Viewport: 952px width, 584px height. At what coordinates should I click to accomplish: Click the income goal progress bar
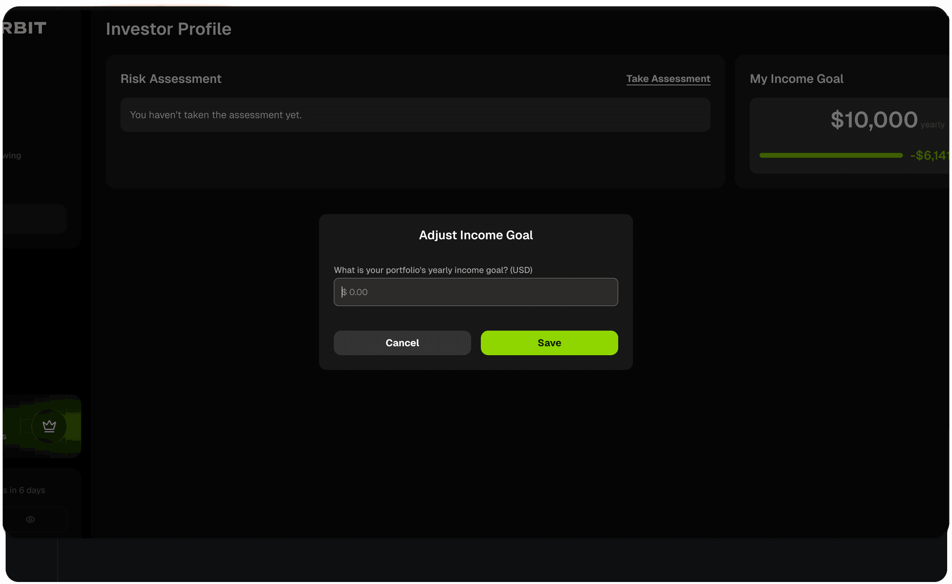830,155
